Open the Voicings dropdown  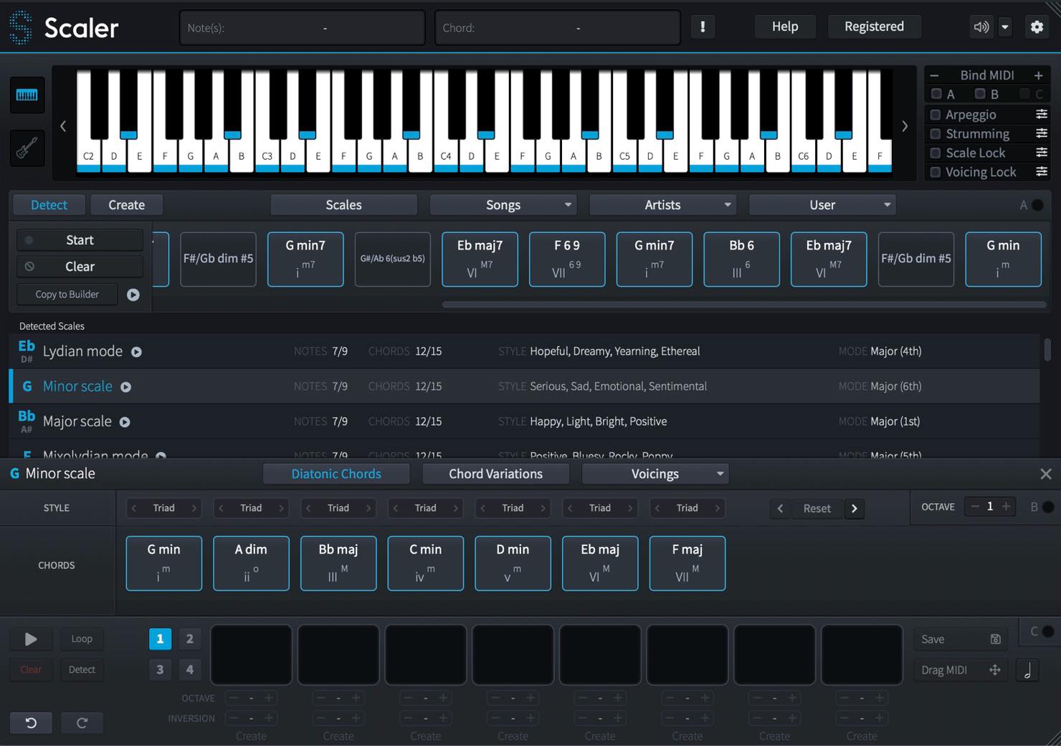point(655,474)
